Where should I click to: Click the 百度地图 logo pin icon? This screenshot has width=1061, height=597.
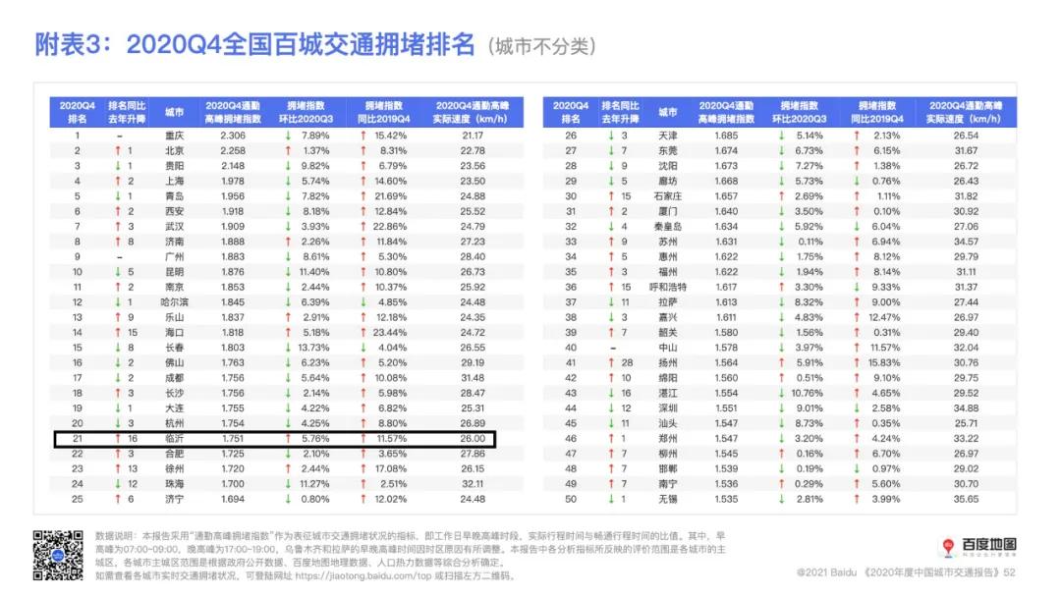[x=948, y=546]
